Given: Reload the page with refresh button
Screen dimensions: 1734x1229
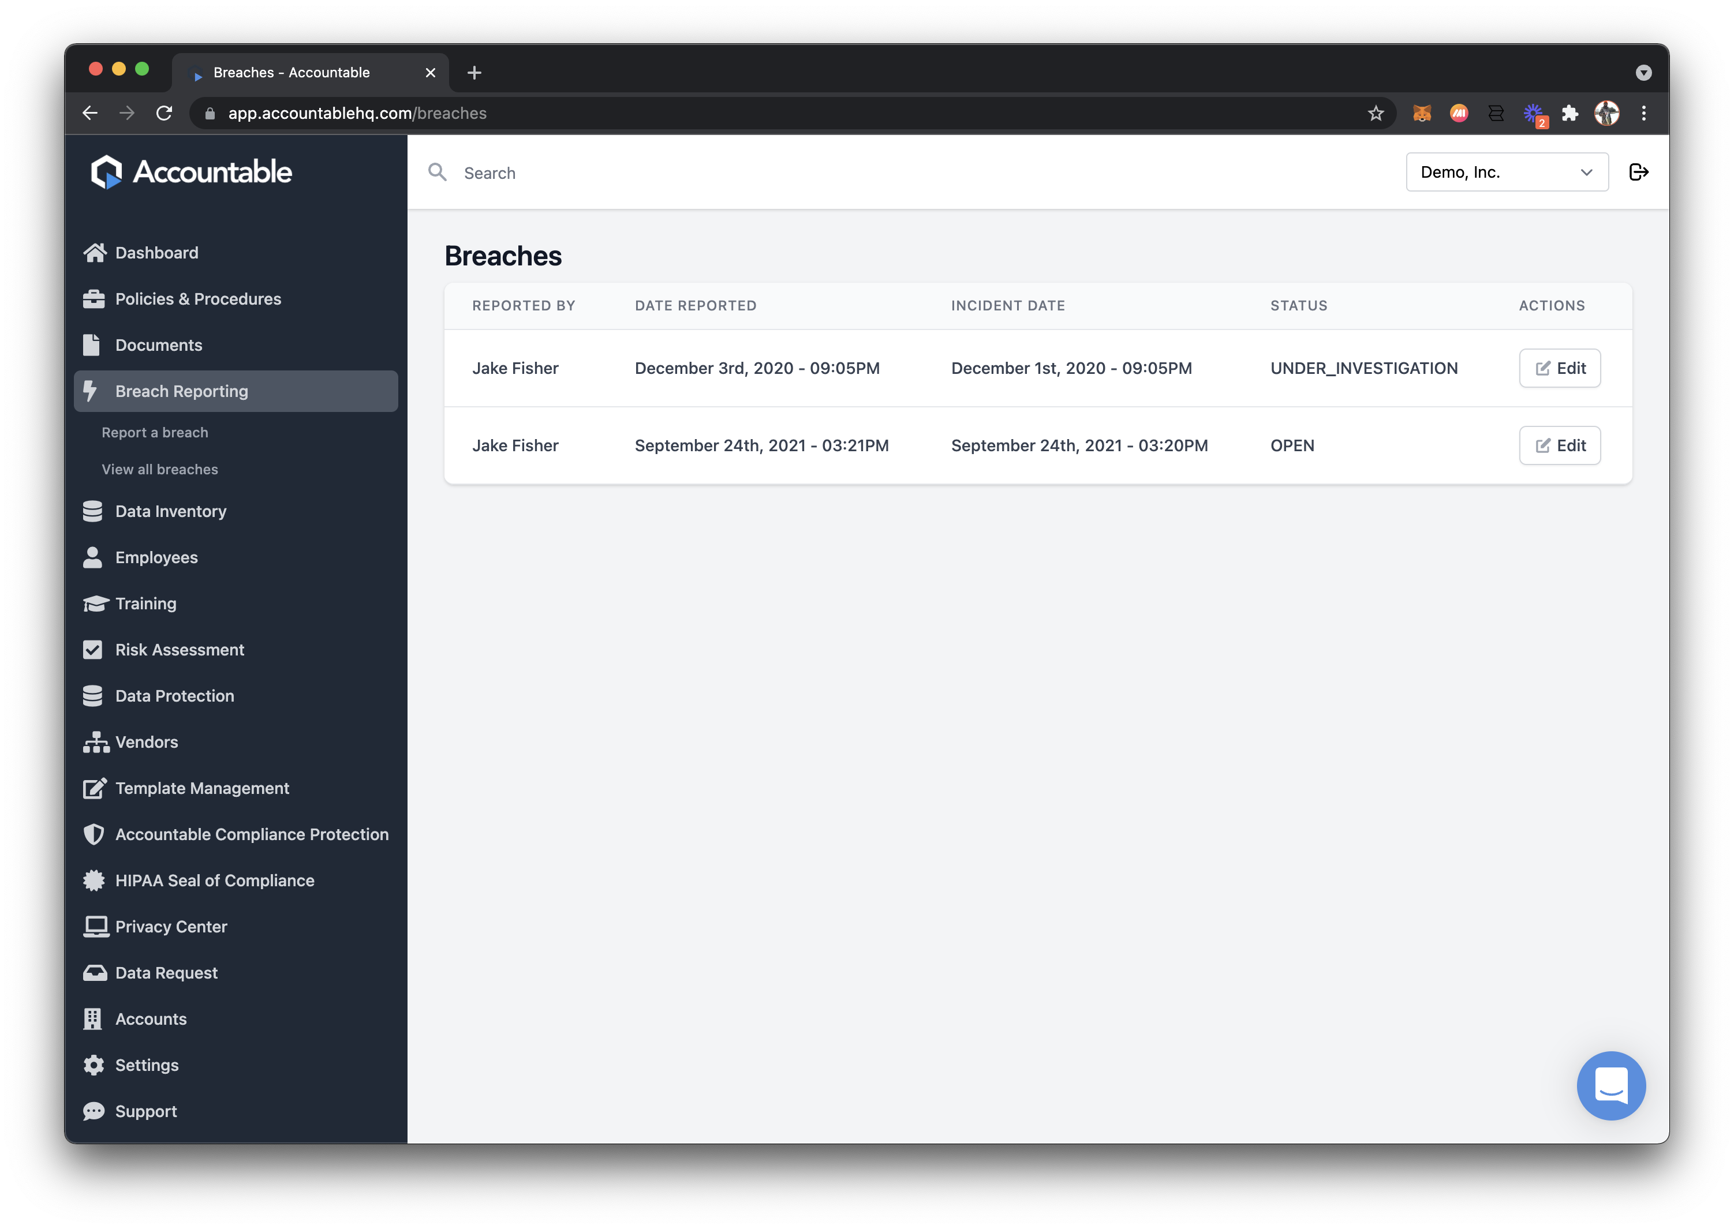Looking at the screenshot, I should coord(165,114).
